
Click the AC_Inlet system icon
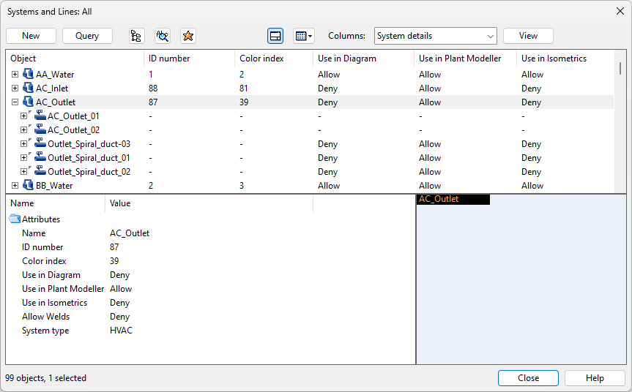29,88
